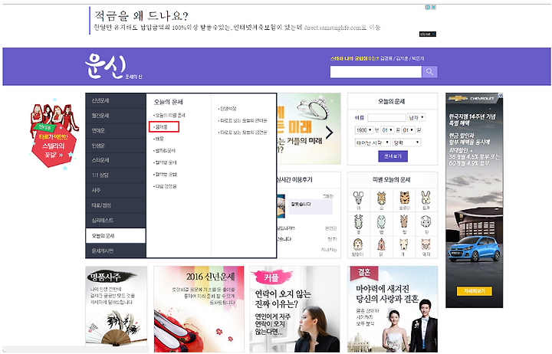Click the 혈액형 궁합 submenu link
The height and width of the screenshot is (354, 552).
pyautogui.click(x=165, y=174)
